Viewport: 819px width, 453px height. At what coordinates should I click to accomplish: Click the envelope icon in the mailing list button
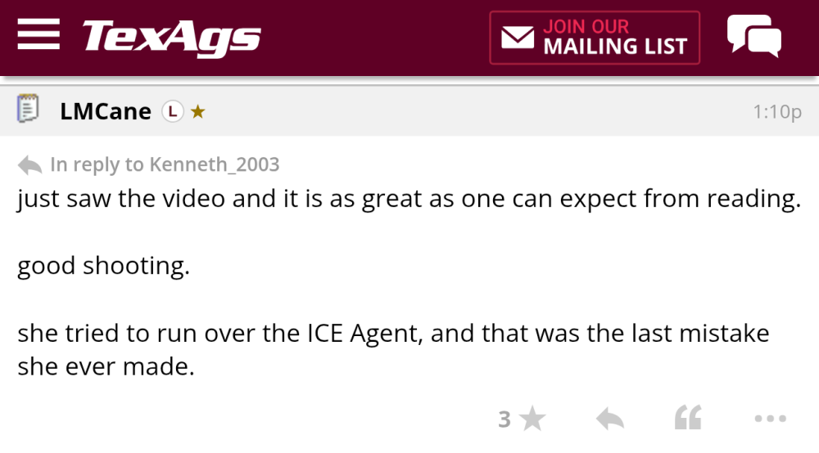[x=517, y=38]
